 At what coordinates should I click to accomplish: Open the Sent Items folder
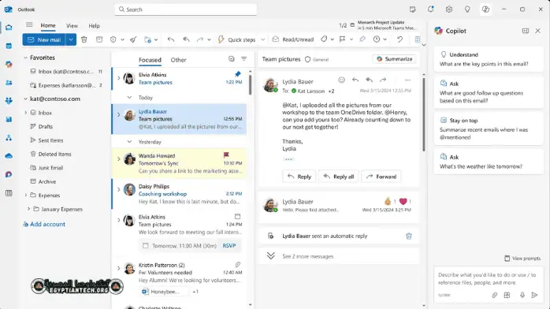point(51,140)
